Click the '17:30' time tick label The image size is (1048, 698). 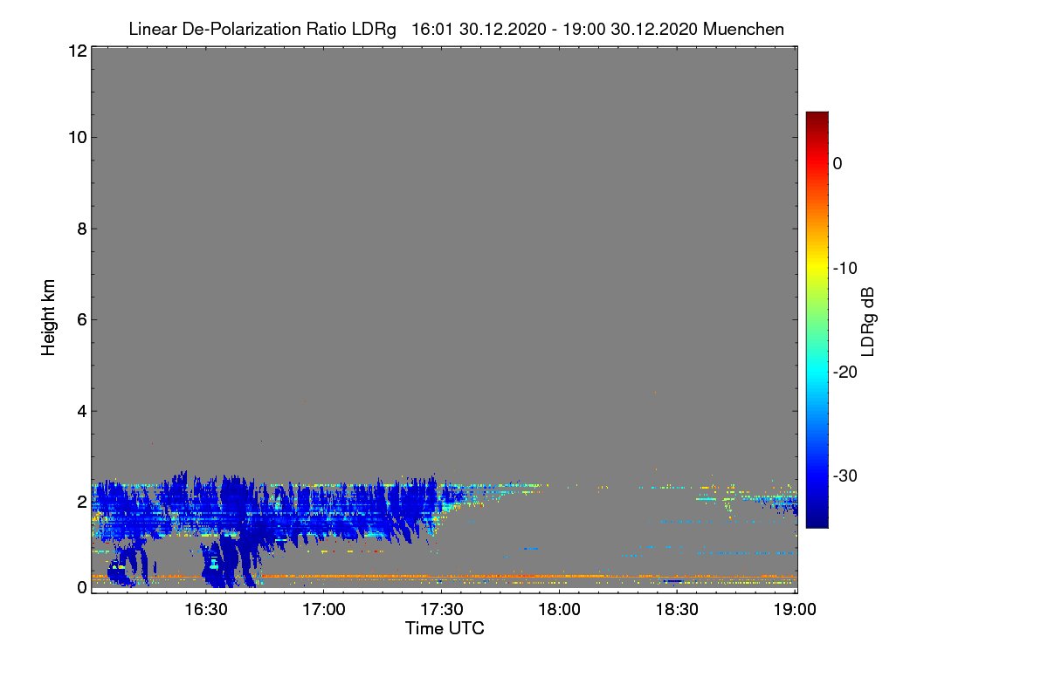pos(441,609)
